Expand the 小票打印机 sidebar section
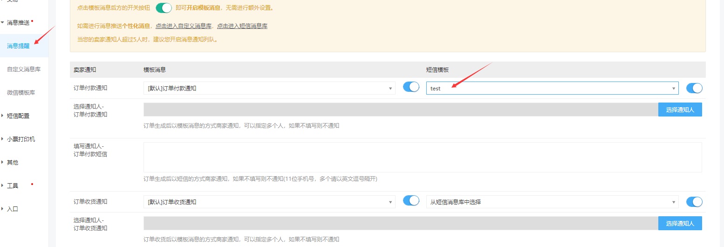 click(x=21, y=139)
